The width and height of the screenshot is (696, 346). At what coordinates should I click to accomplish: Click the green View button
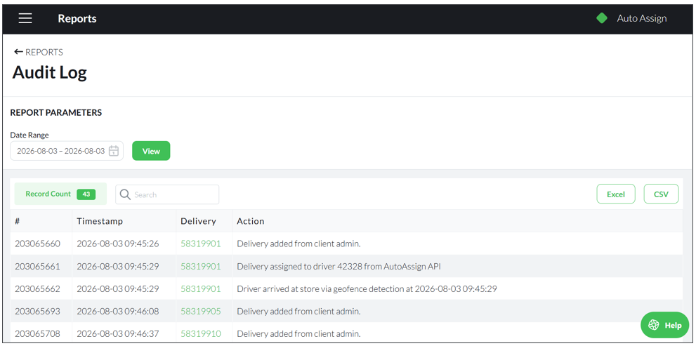click(151, 151)
